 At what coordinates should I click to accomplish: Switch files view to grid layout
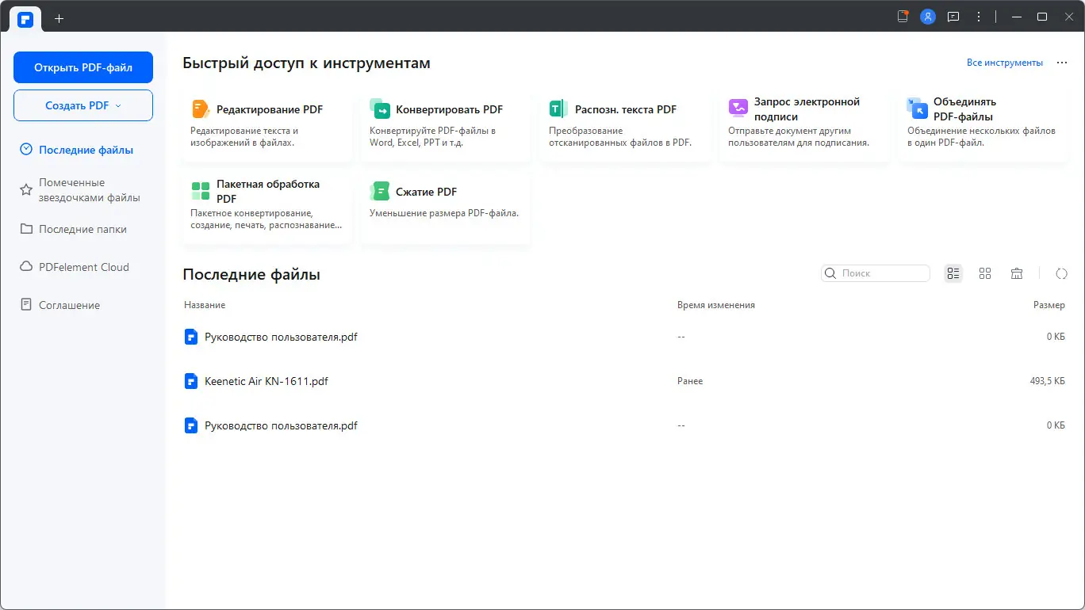click(985, 273)
